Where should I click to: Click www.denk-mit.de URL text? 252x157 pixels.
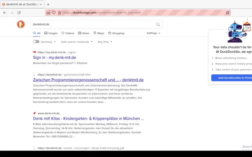[x=49, y=113]
